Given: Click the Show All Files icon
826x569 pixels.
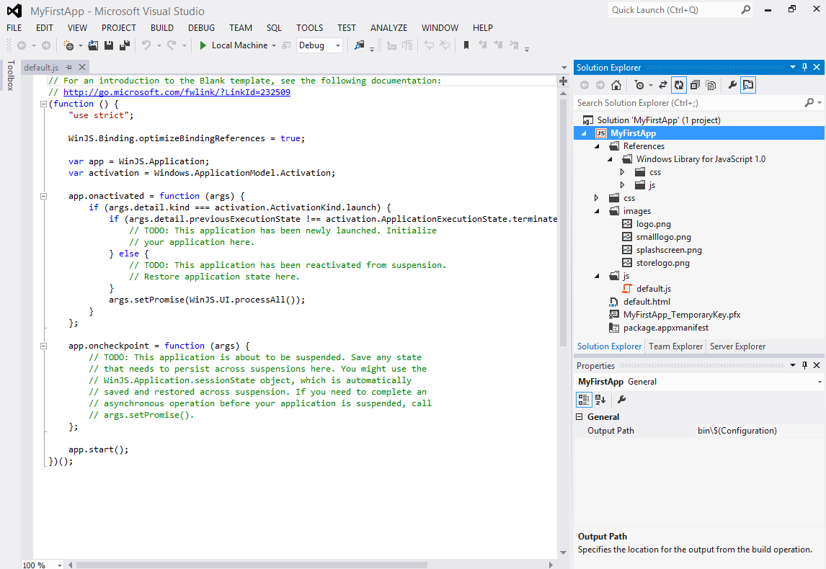Looking at the screenshot, I should [x=711, y=85].
